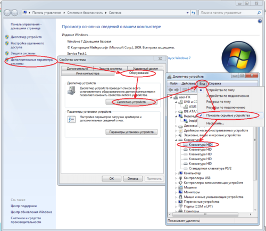Click shield icon beside Настройка удаленного доступа
The height and width of the screenshot is (231, 266).
pyautogui.click(x=7, y=43)
